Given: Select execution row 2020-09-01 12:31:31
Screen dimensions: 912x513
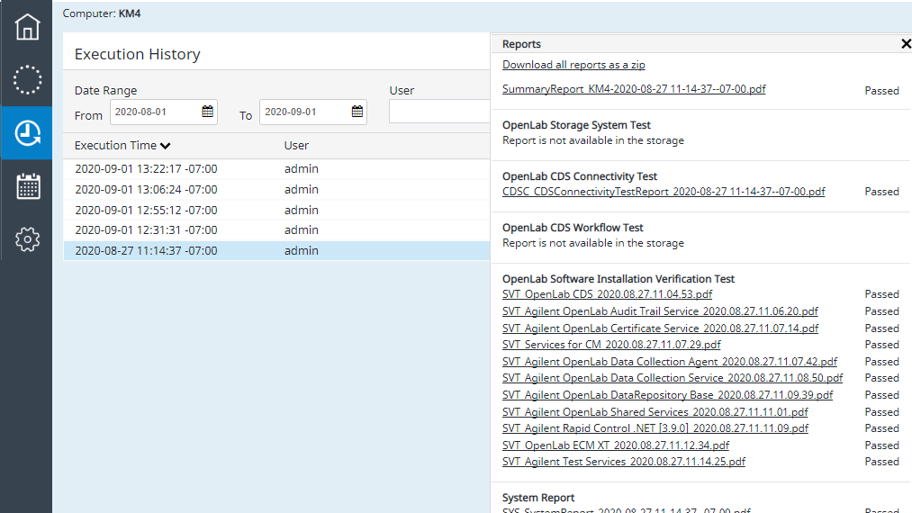Looking at the screenshot, I should point(276,230).
